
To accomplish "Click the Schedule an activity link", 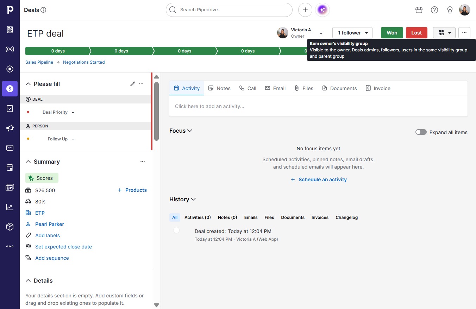I will 319,179.
